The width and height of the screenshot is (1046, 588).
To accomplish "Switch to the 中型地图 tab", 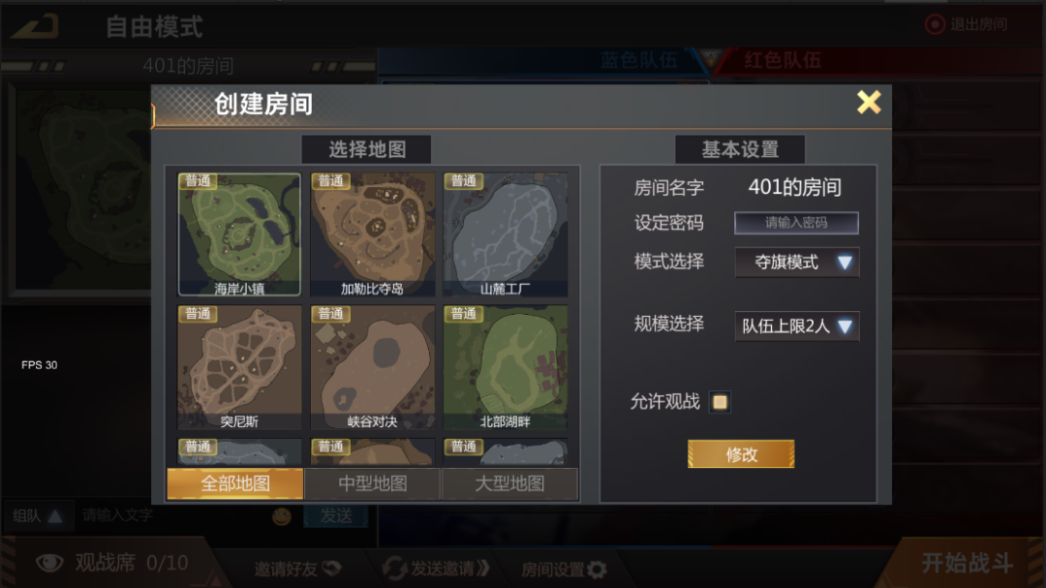I will tap(372, 483).
